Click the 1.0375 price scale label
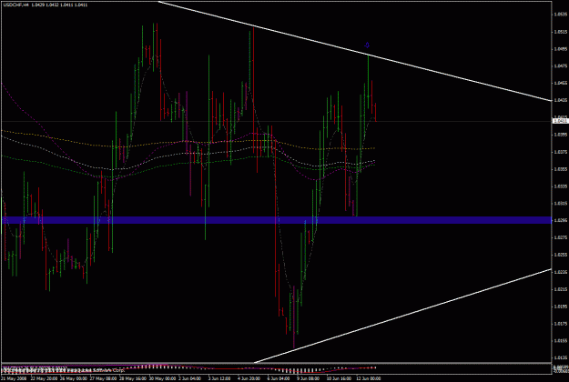This screenshot has width=569, height=382. 560,152
